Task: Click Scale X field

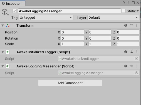Action: pyautogui.click(x=72, y=44)
